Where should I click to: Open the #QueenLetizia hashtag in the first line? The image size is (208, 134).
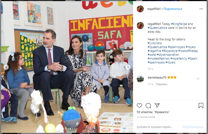(x=157, y=28)
